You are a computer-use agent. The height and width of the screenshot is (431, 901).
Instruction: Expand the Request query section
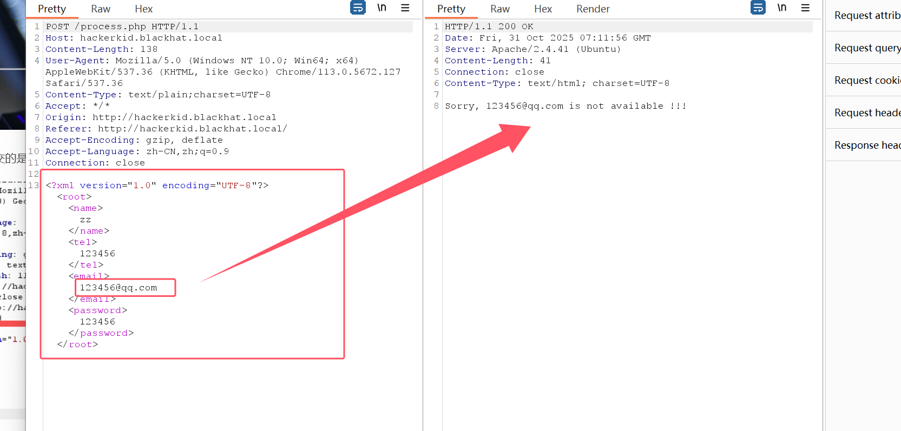pyautogui.click(x=866, y=48)
